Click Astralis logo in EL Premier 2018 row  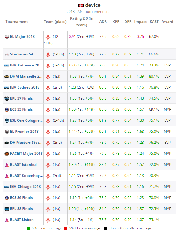pyautogui.click(x=48, y=132)
